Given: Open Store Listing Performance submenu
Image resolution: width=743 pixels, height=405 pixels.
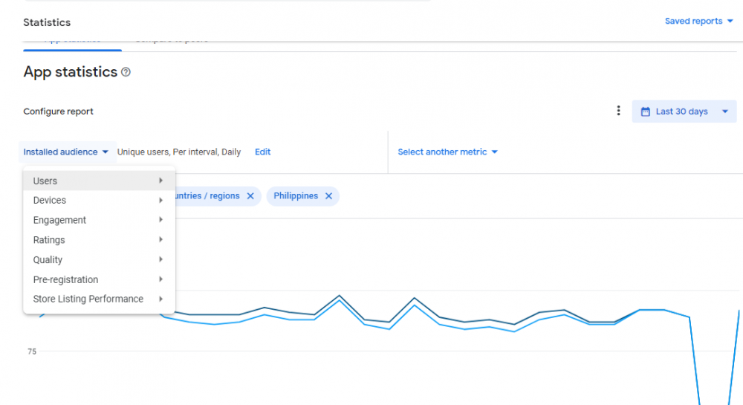Looking at the screenshot, I should (x=99, y=299).
